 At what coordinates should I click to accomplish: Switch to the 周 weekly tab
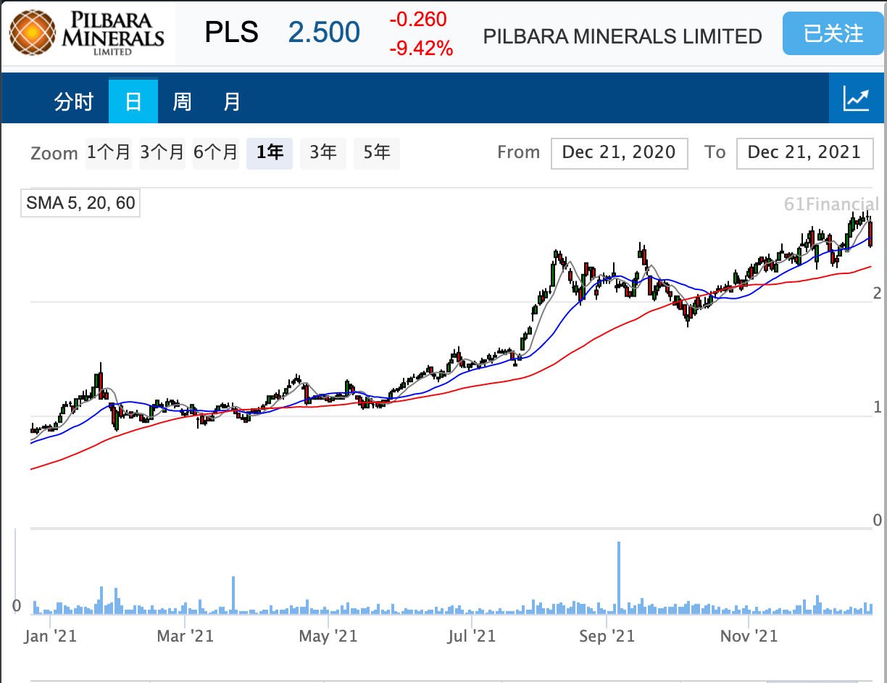pyautogui.click(x=182, y=102)
